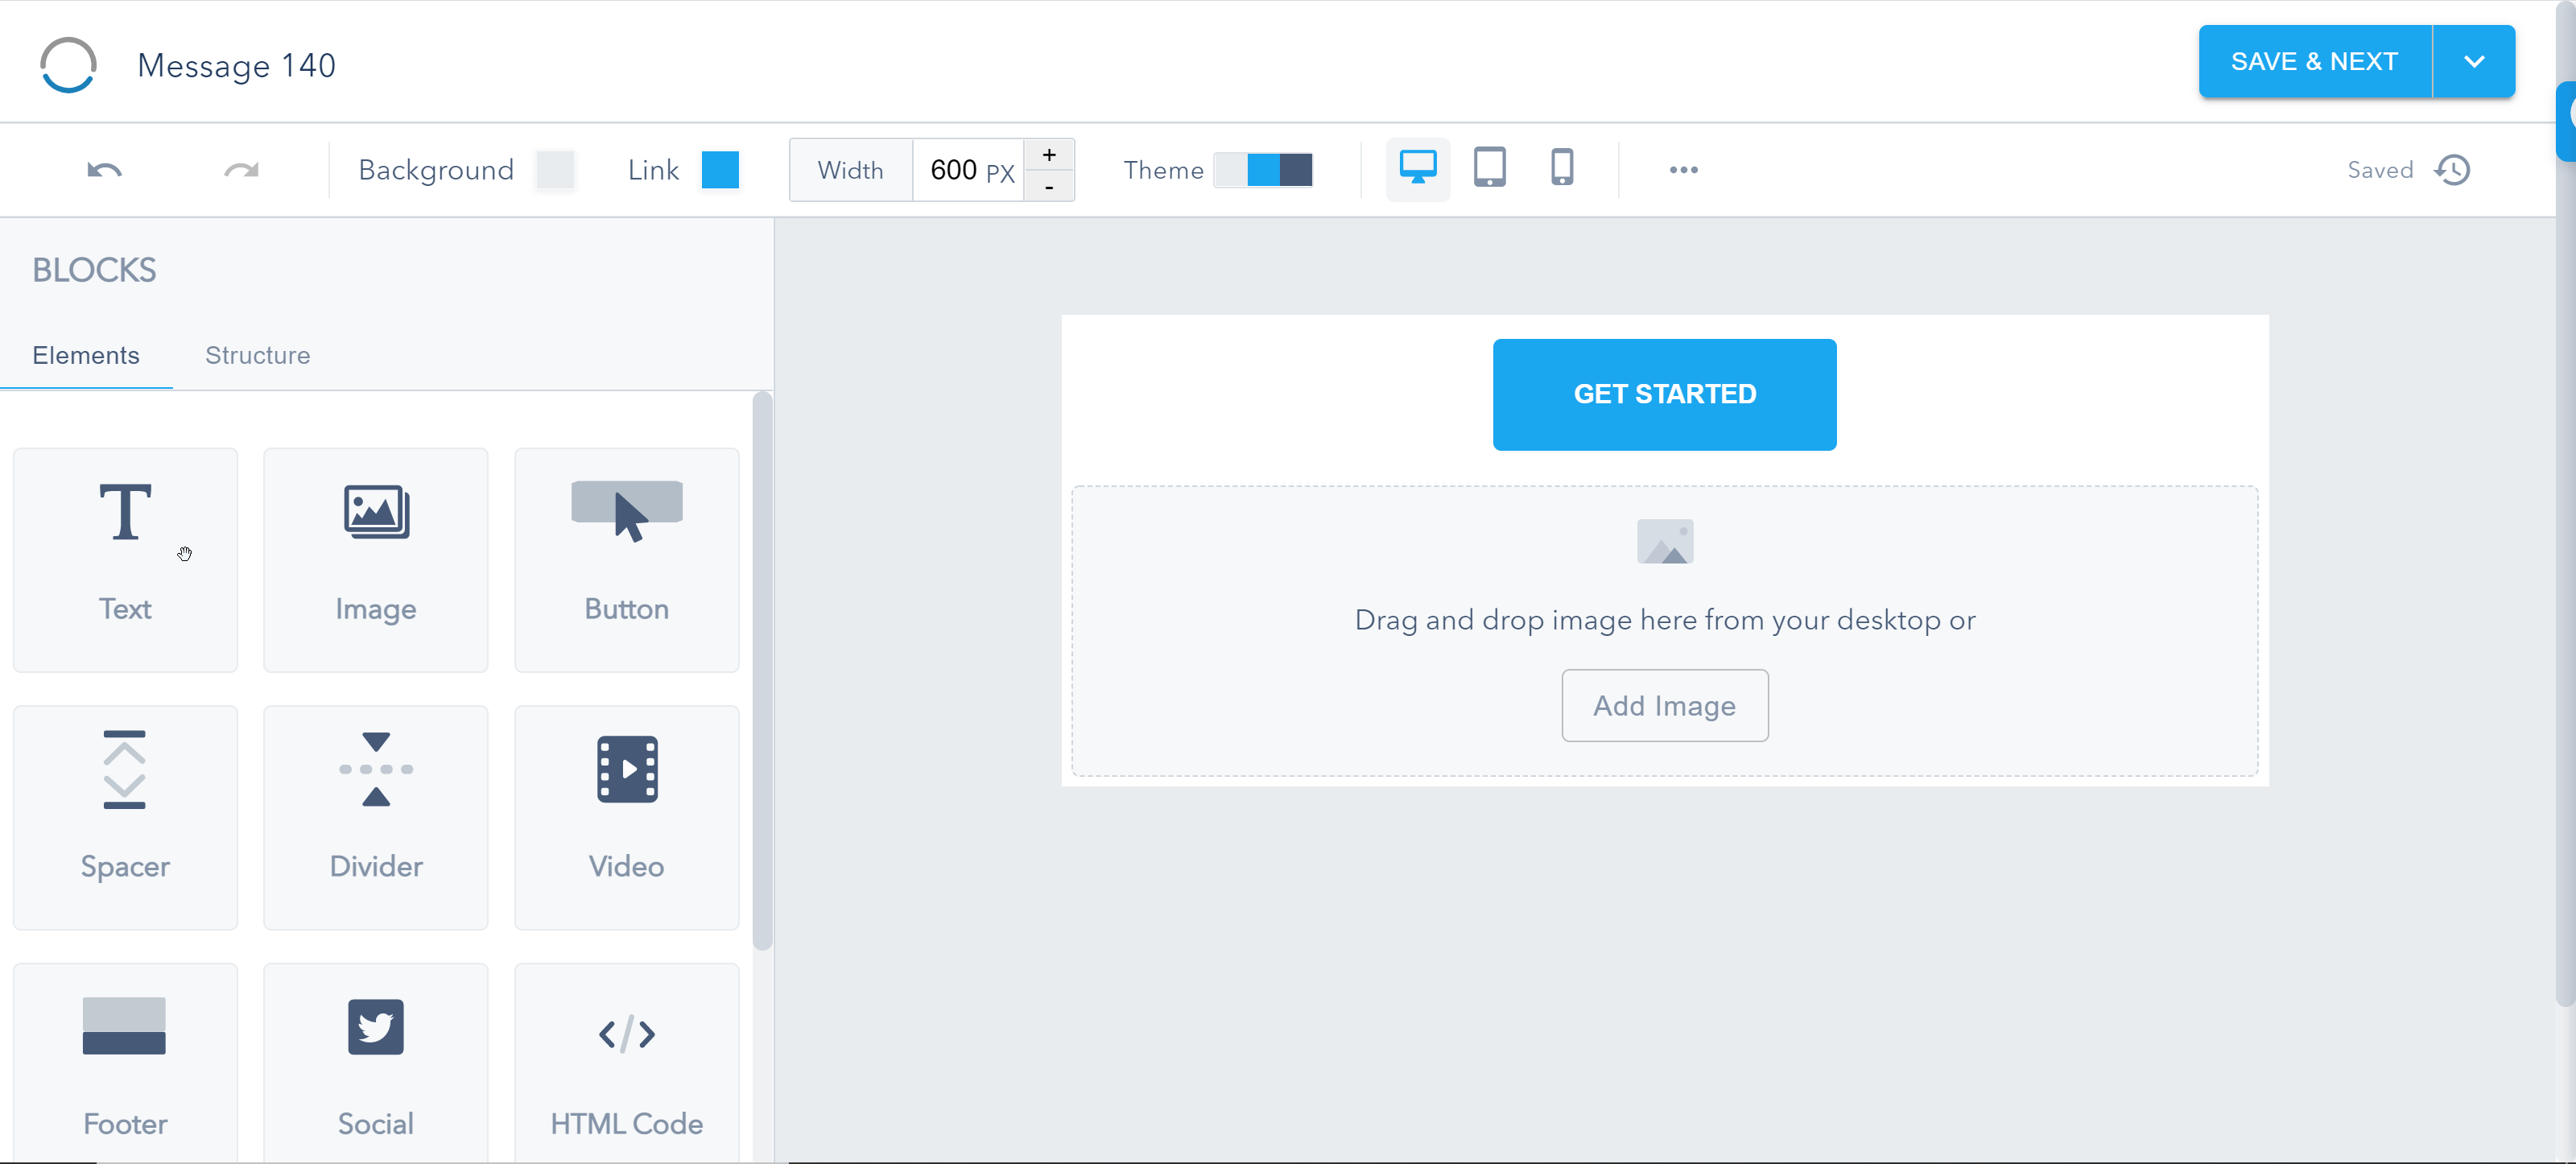Switch to the Structure tab
2576x1164 pixels.
pyautogui.click(x=258, y=355)
